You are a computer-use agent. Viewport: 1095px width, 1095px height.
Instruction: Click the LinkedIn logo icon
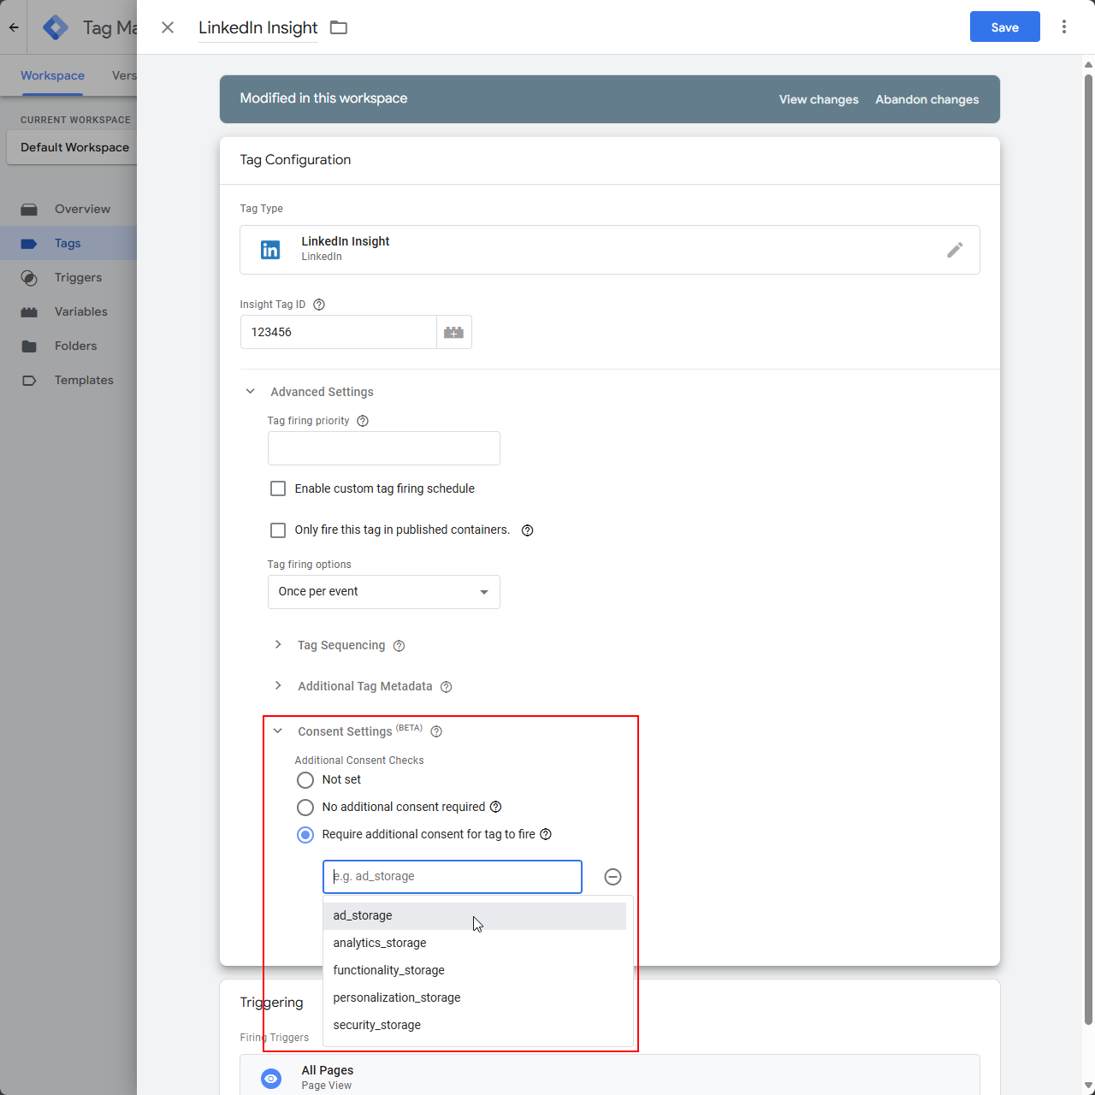(x=270, y=250)
